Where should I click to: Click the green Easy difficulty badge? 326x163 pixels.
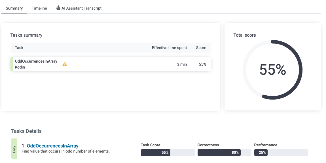[x=14, y=149]
